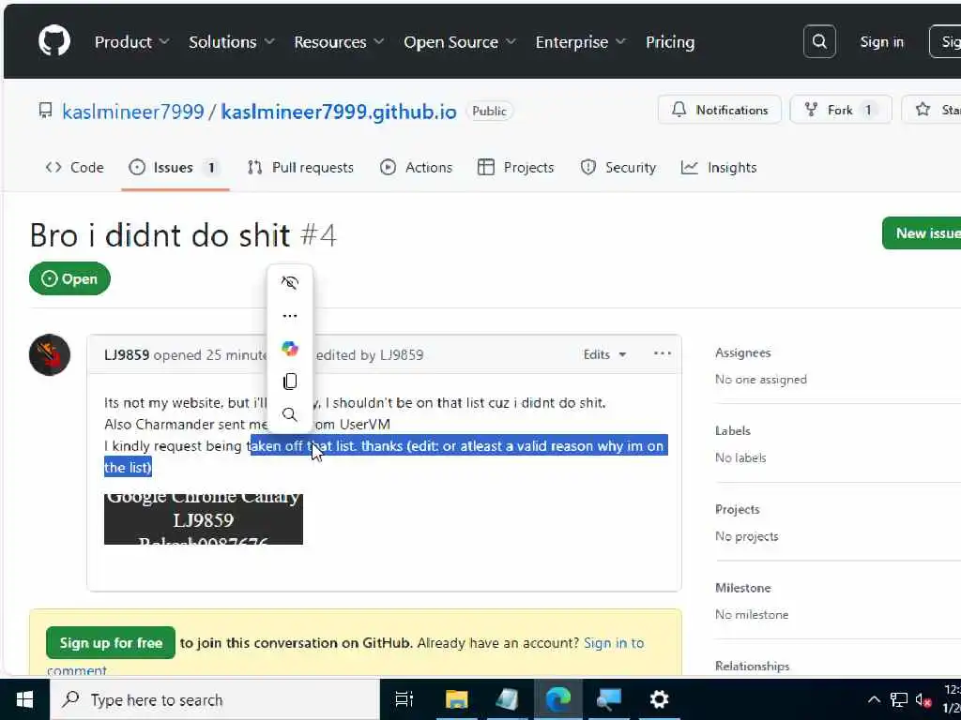Click the Labels sidebar heading

click(x=732, y=430)
